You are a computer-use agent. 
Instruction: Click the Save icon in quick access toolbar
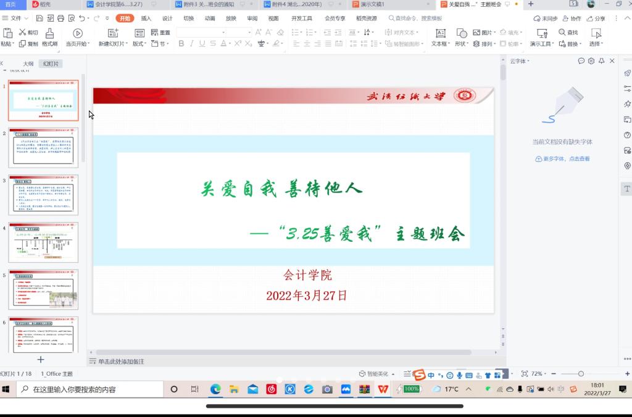[x=39, y=19]
